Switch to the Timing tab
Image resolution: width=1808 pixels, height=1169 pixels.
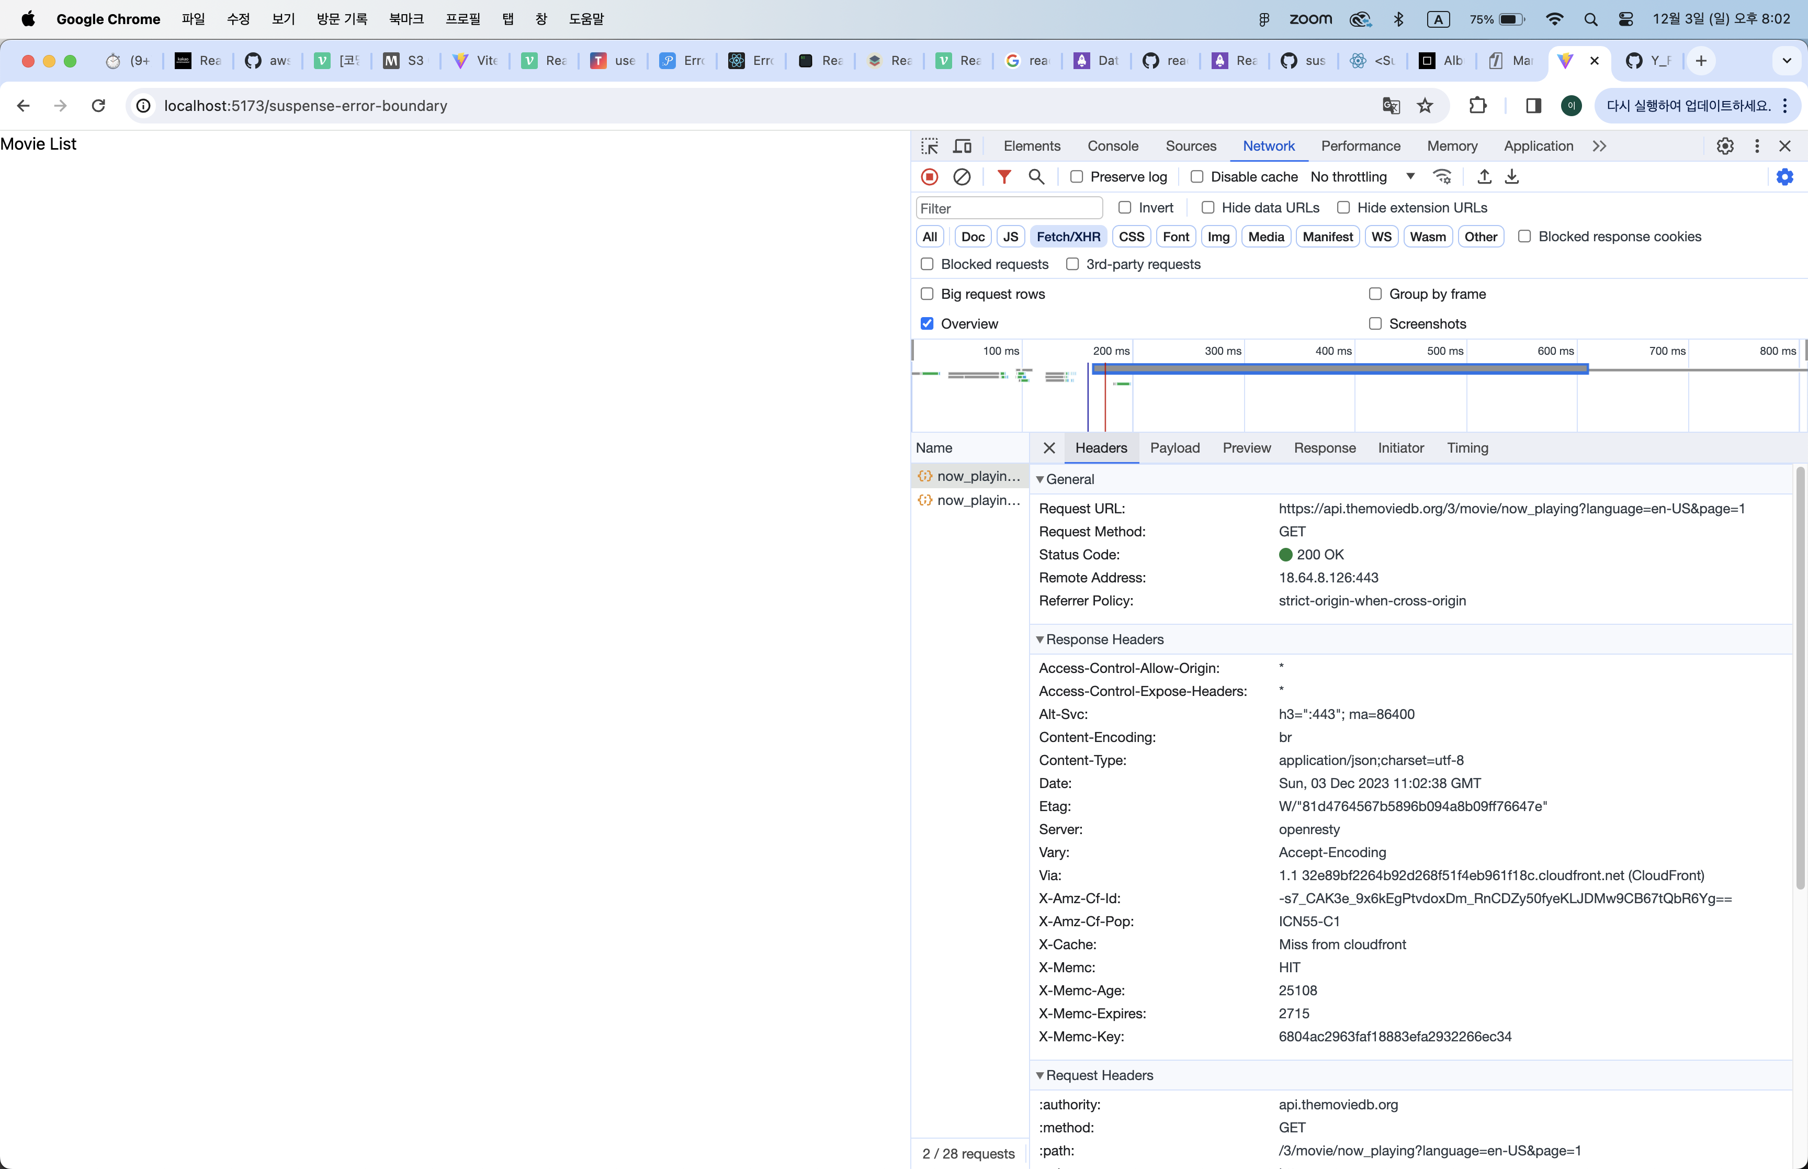(1467, 448)
